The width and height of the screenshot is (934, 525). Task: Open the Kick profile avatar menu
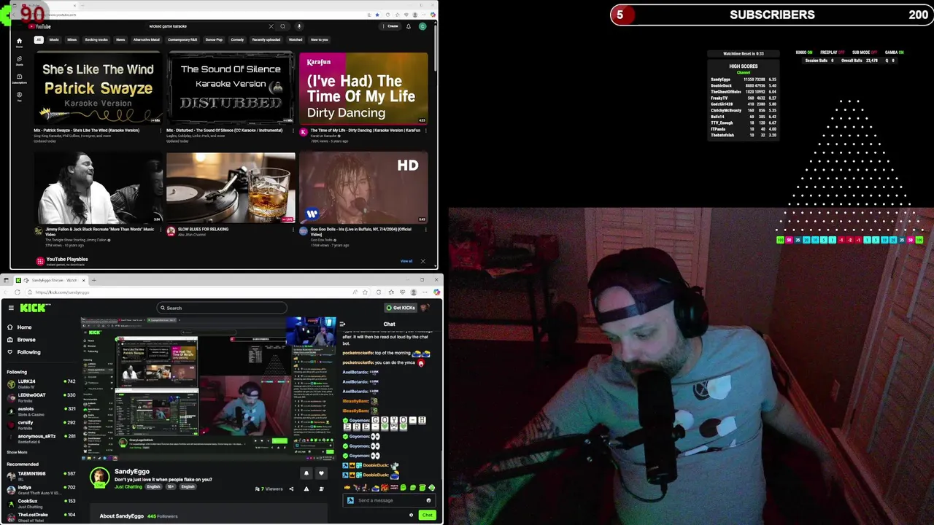[x=425, y=308]
